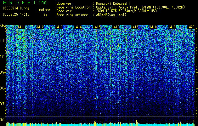Image resolution: width=198 pixels, height=126 pixels.
Task: Click the 0.8 frequency axis label
Action: pos(3,88)
